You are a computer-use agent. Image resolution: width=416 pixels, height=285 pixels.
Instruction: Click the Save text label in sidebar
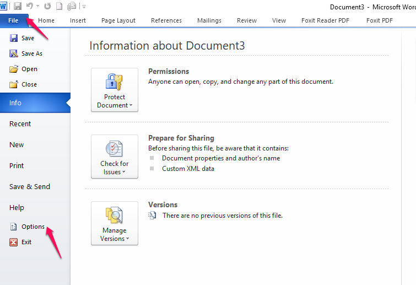(28, 38)
